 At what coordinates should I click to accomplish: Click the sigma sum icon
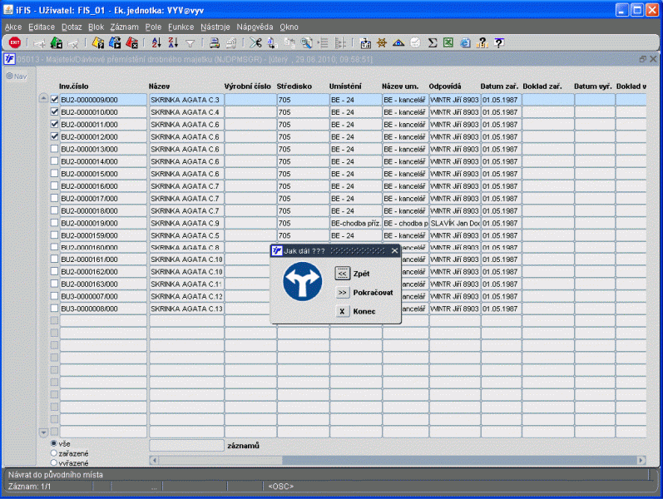click(432, 42)
